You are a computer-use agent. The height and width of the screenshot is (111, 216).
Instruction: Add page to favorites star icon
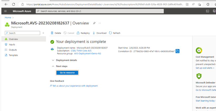click(199, 4)
